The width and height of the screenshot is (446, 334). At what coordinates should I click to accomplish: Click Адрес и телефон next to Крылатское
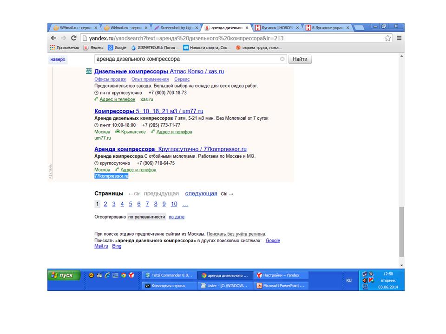point(174,132)
